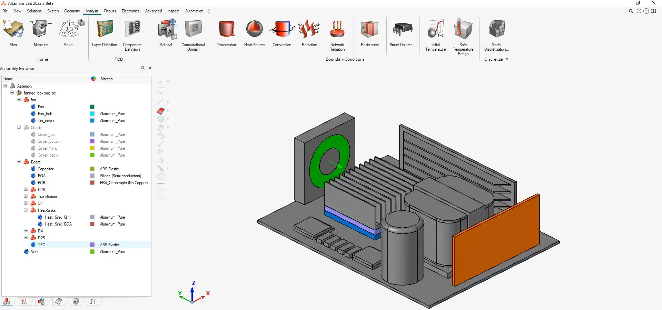Viewport: 662px width, 310px height.
Task: Close the Assembly Browser panel
Action: [150, 68]
